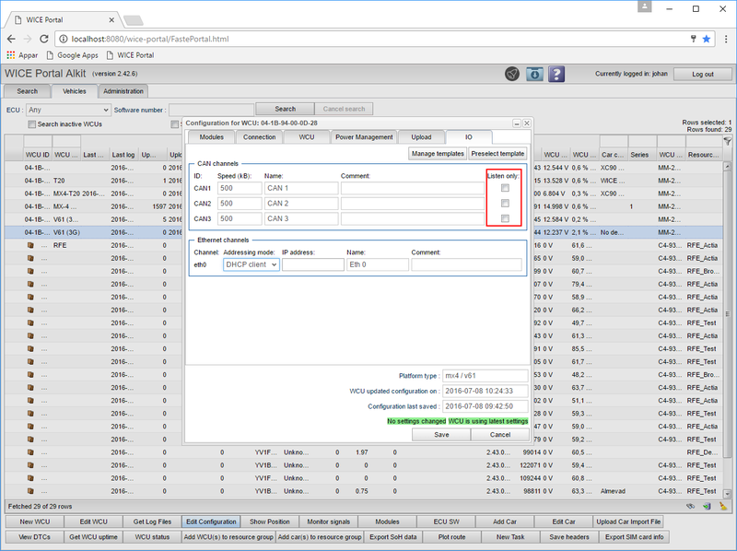The width and height of the screenshot is (737, 551).
Task: Click the Software number field
Action: [212, 110]
